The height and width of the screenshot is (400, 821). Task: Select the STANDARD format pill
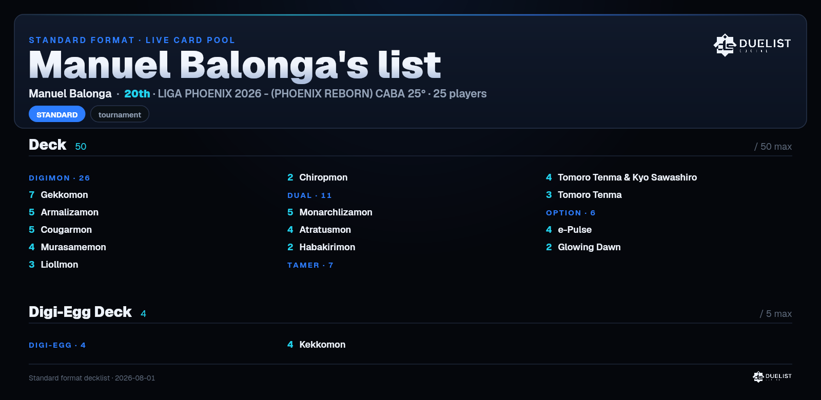coord(57,114)
